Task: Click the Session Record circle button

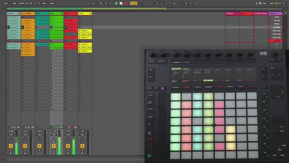Action: point(146,3)
